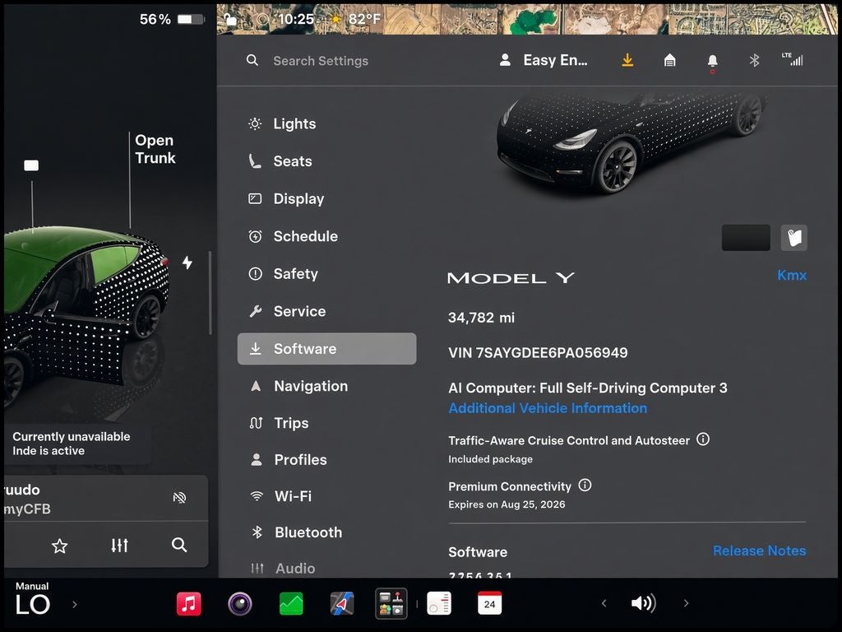Open the calendar app icon
The width and height of the screenshot is (842, 632).
point(489,603)
